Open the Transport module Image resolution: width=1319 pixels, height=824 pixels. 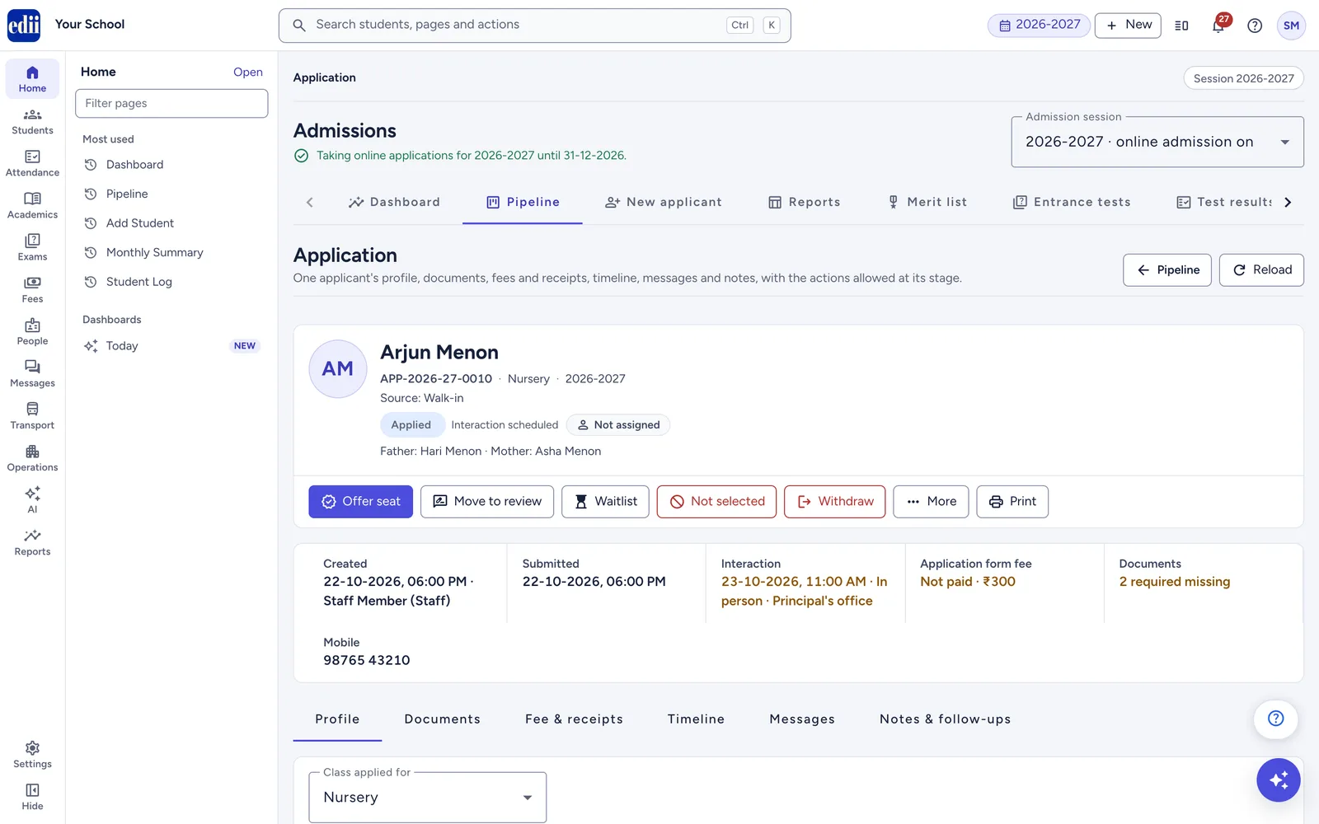click(32, 415)
